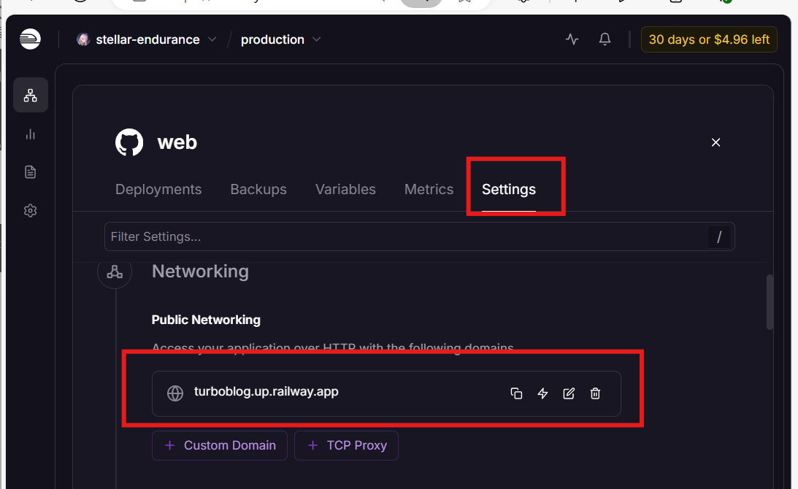Click the Networking section icon
Viewport: 798px width, 489px height.
click(115, 272)
